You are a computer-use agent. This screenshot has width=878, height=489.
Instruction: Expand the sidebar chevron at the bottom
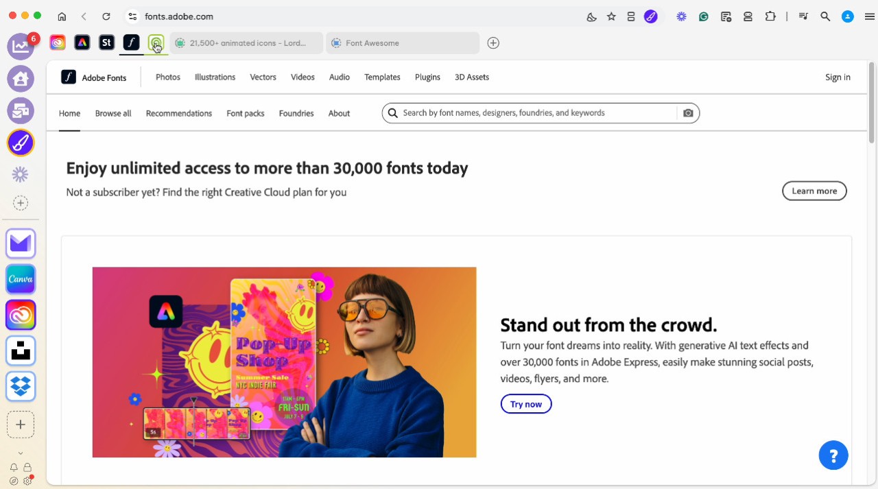[21, 453]
